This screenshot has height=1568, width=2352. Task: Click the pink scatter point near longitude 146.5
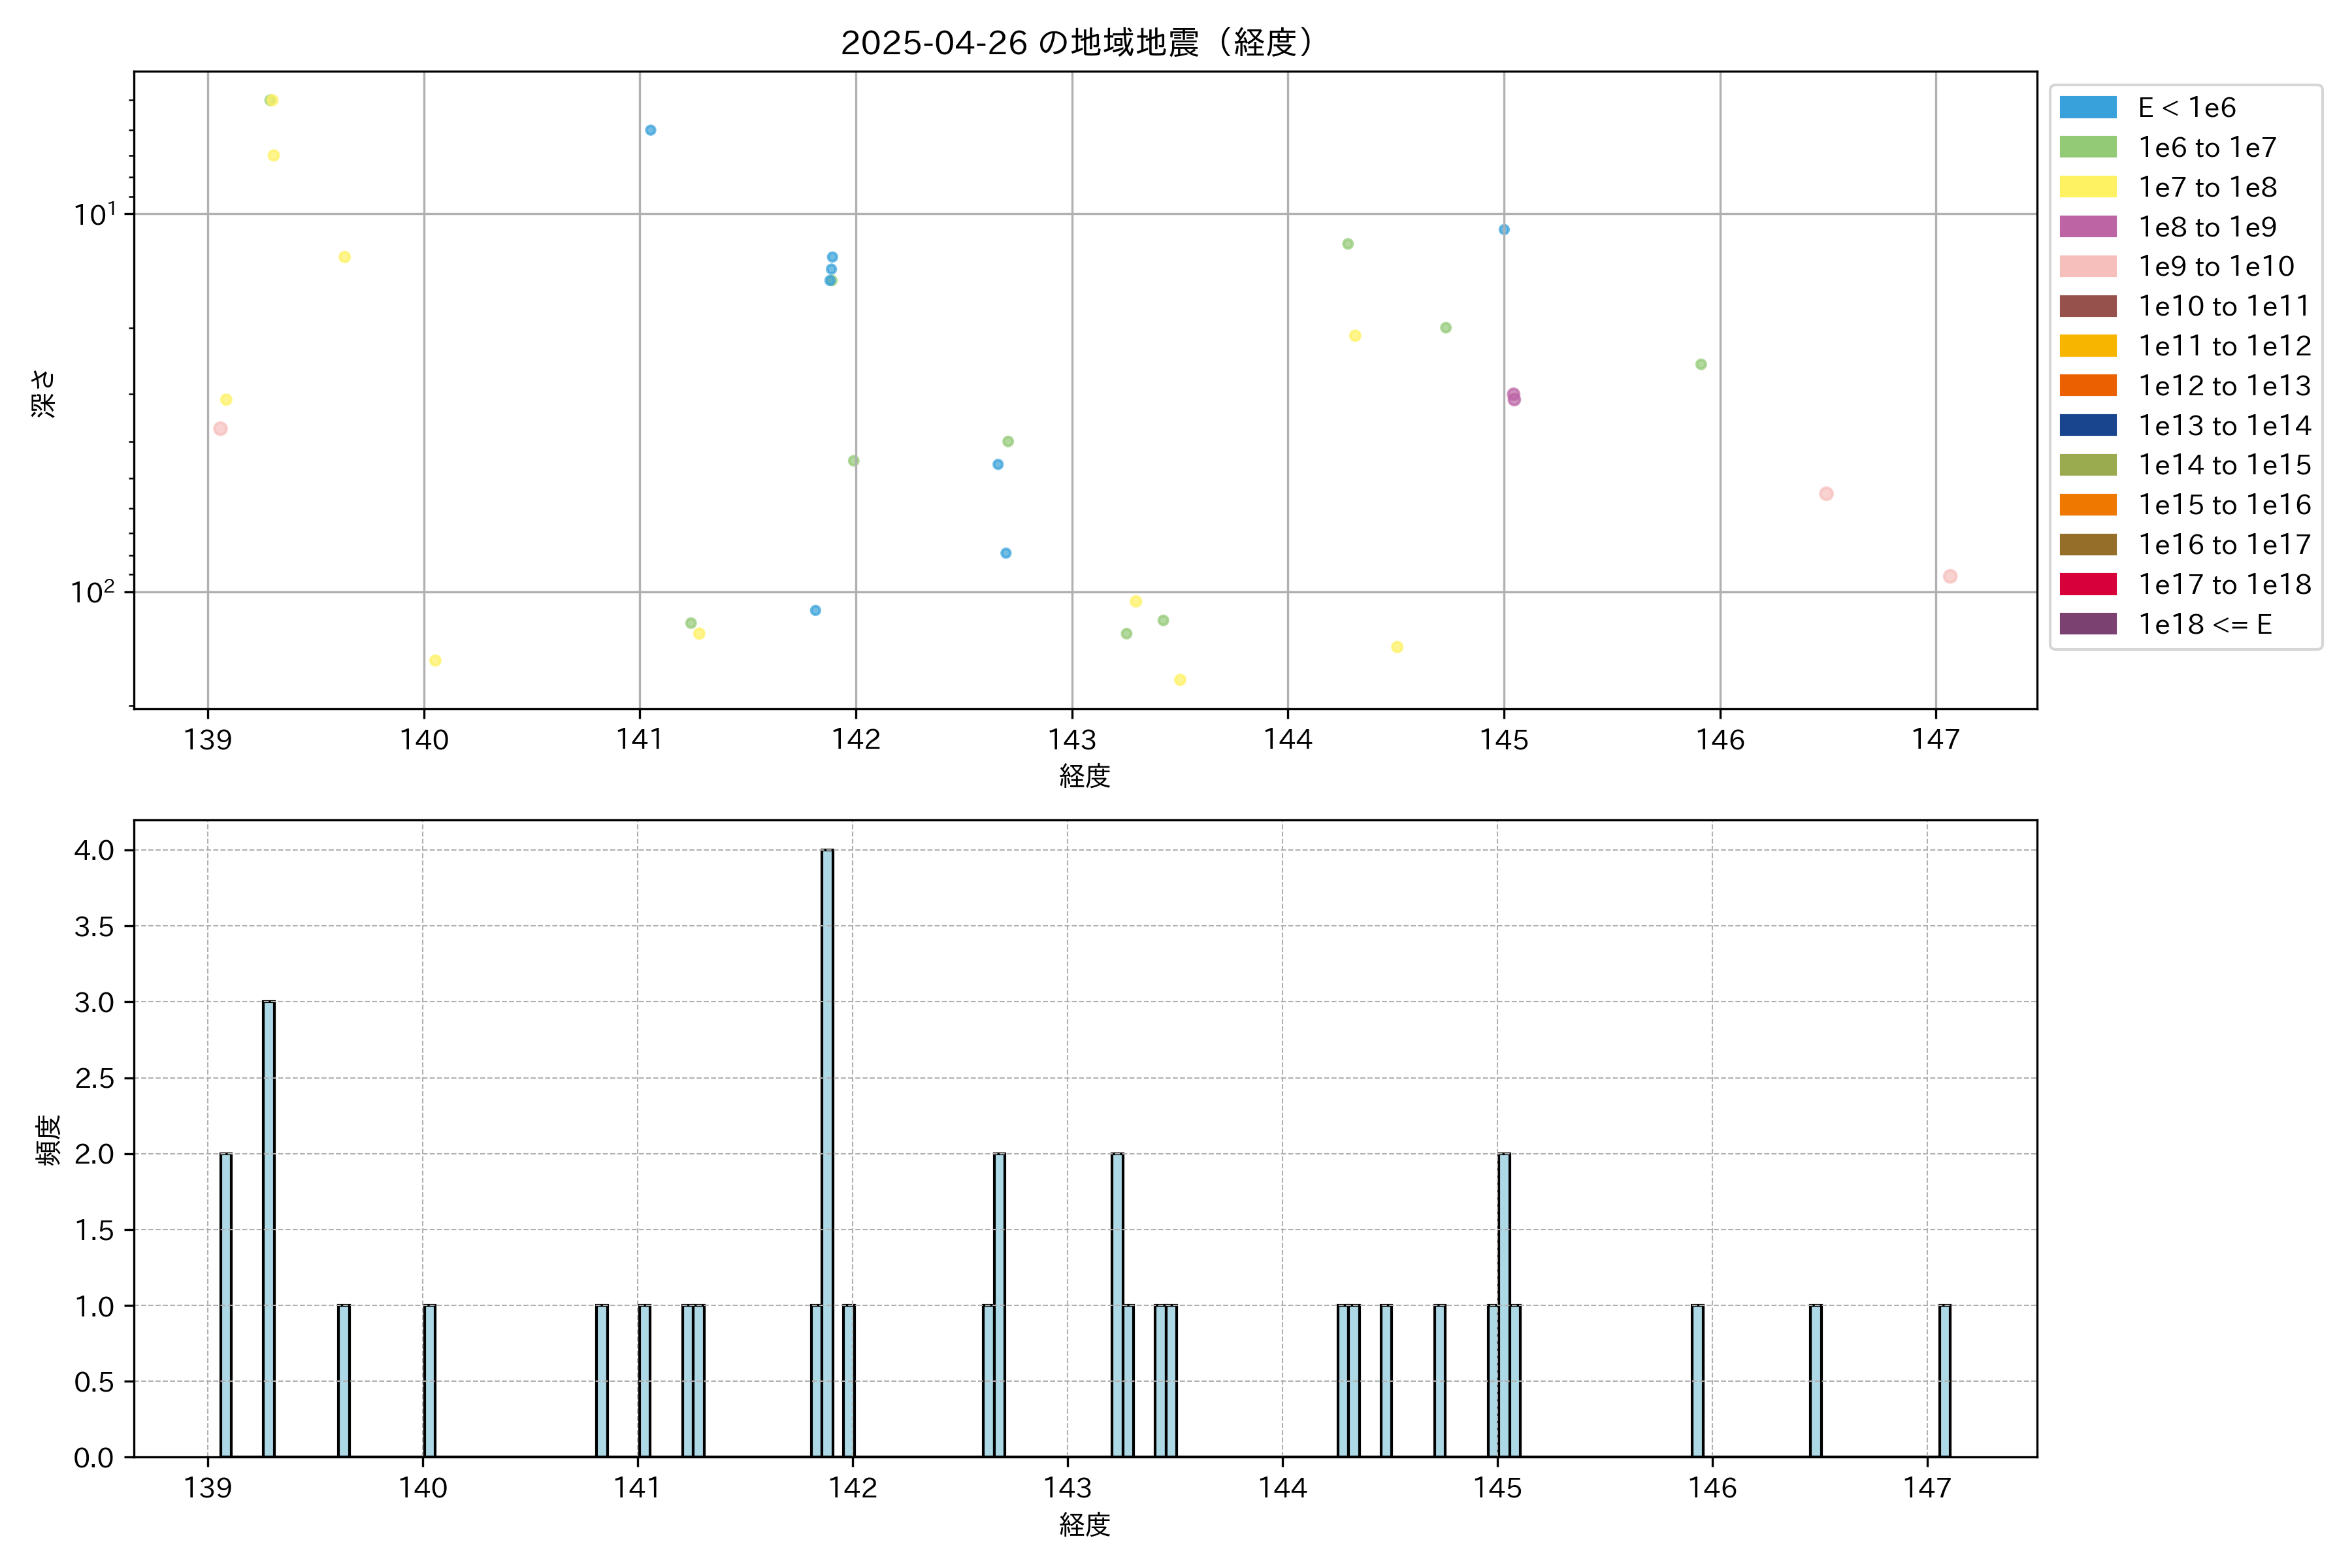click(1826, 494)
